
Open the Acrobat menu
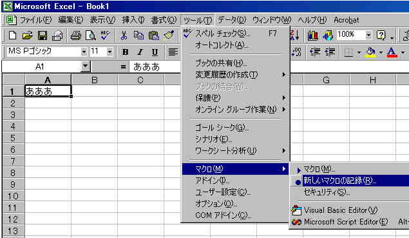click(346, 20)
